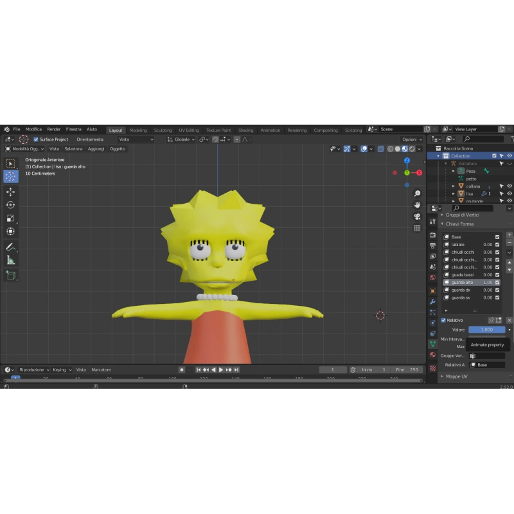Viewport: 514px width, 514px height.
Task: Open the Tool properties tab
Action: (432, 222)
